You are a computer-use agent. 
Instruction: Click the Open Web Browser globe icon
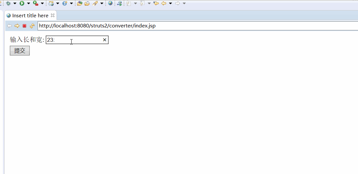[110, 3]
